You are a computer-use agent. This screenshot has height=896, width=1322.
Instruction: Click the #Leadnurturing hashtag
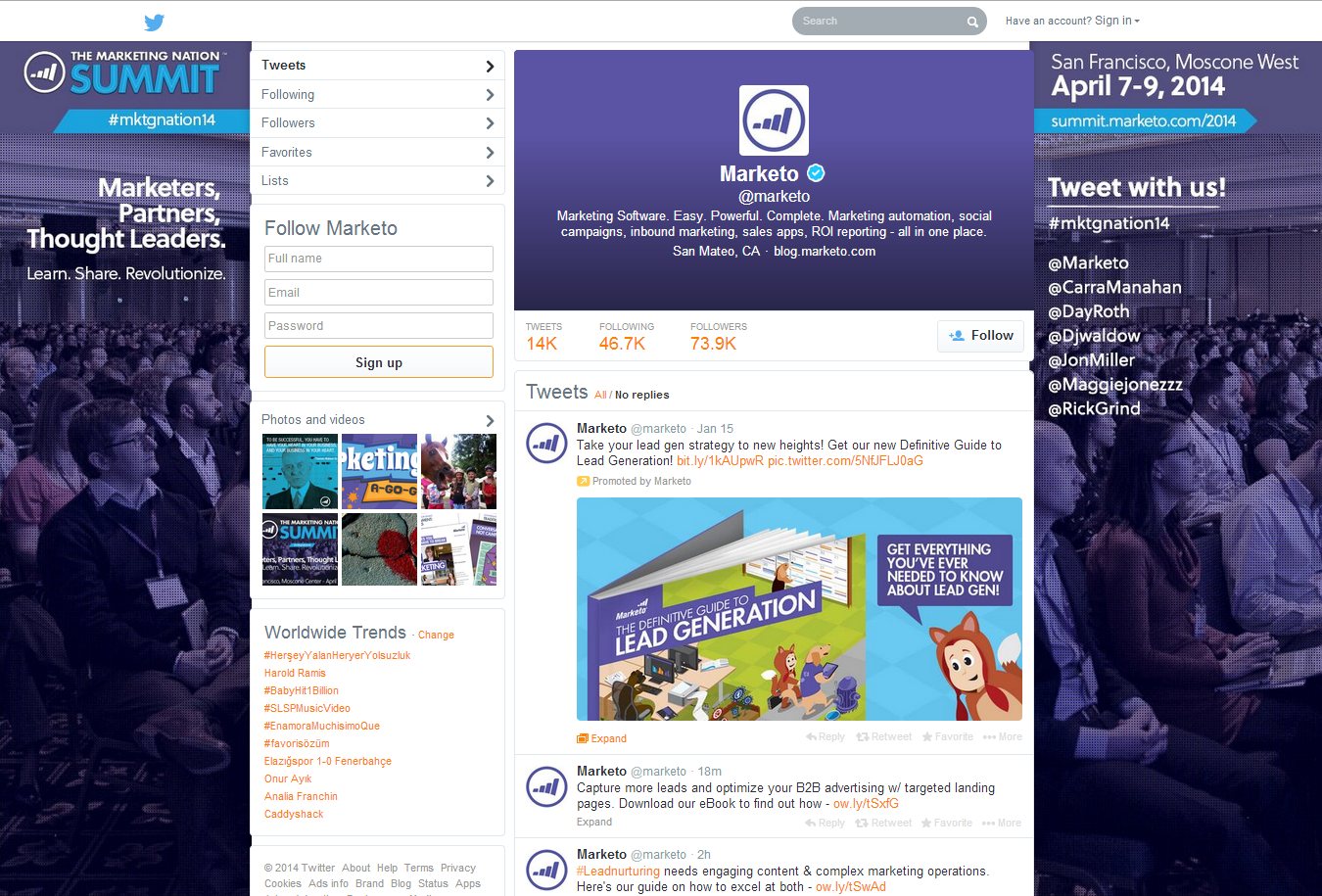618,872
